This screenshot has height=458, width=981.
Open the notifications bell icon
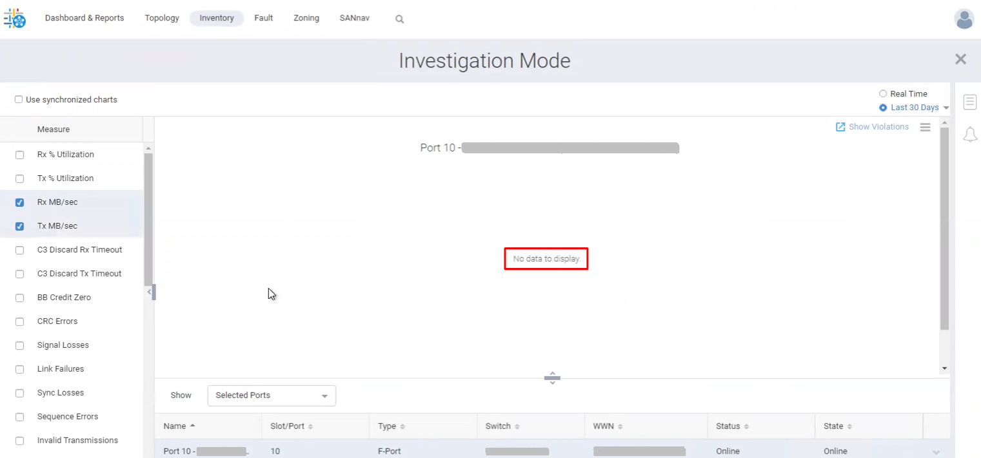click(x=969, y=135)
